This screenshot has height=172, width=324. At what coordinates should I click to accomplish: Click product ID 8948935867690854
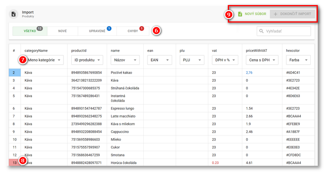pyautogui.click(x=86, y=72)
